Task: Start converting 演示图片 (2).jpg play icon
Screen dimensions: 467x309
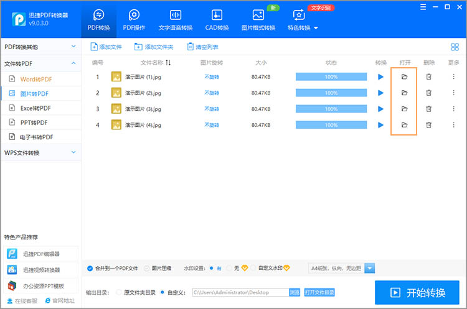Action: point(380,93)
